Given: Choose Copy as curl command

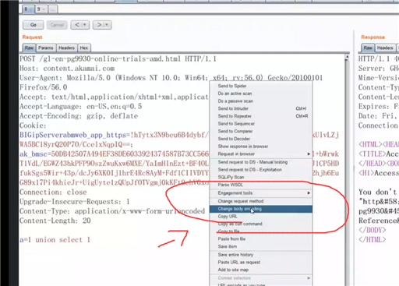Looking at the screenshot, I should tap(261, 224).
